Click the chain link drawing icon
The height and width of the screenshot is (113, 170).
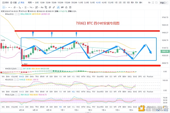coord(50,7)
